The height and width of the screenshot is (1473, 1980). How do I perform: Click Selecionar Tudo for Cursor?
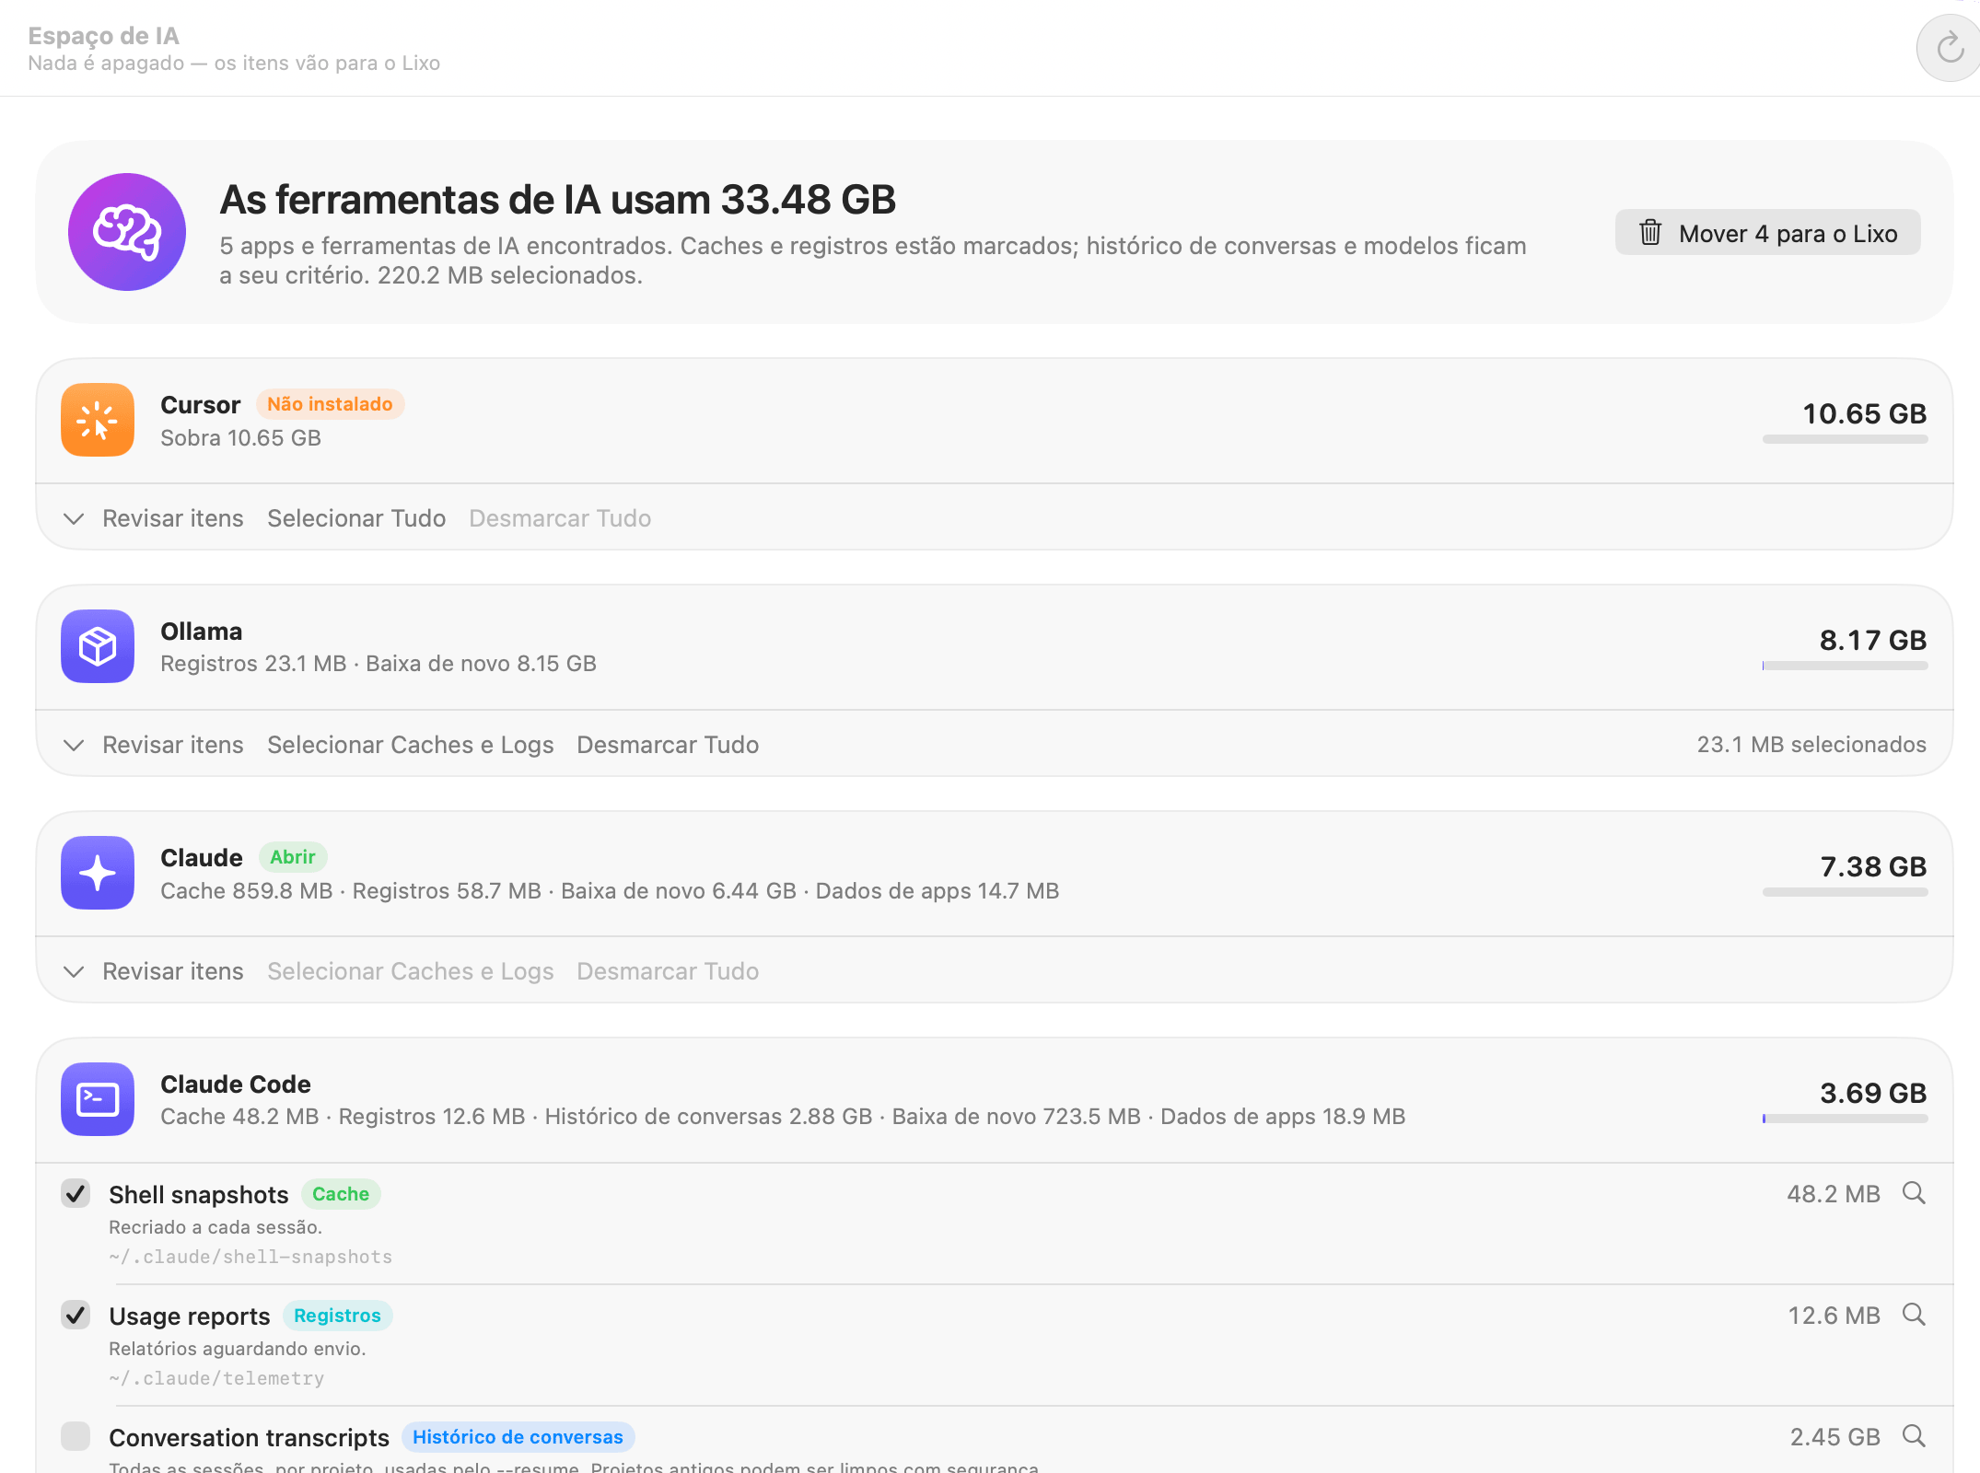pyautogui.click(x=356, y=518)
